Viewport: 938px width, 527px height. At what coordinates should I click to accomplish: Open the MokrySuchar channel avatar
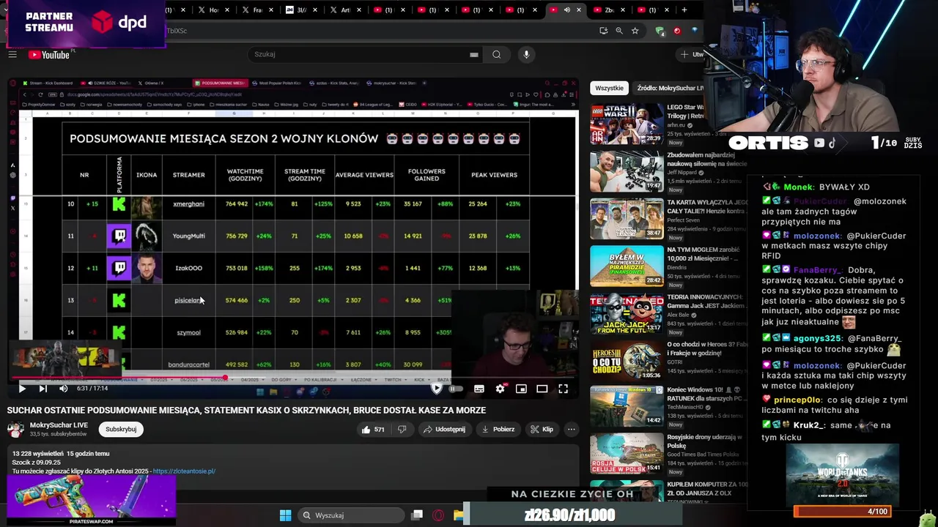pos(15,429)
